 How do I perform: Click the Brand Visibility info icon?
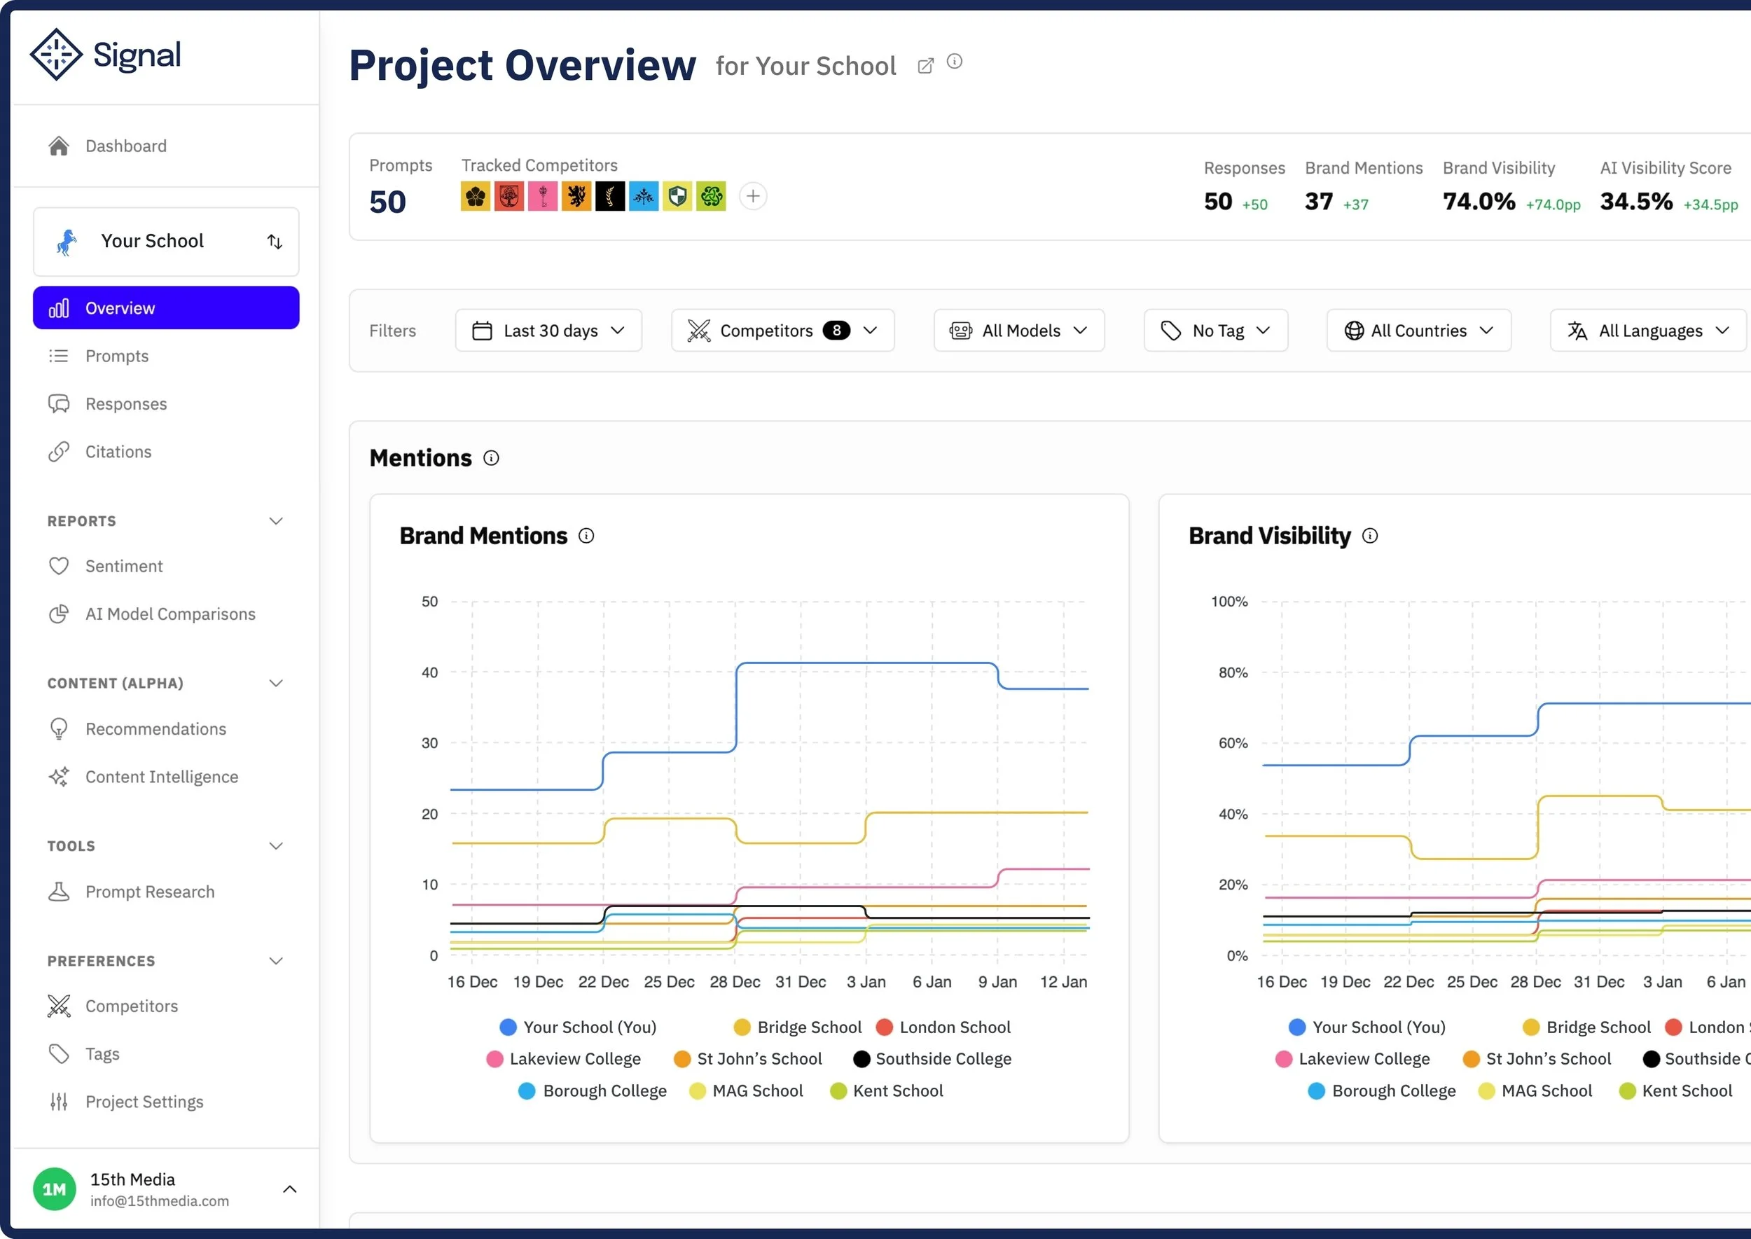[x=1370, y=537]
